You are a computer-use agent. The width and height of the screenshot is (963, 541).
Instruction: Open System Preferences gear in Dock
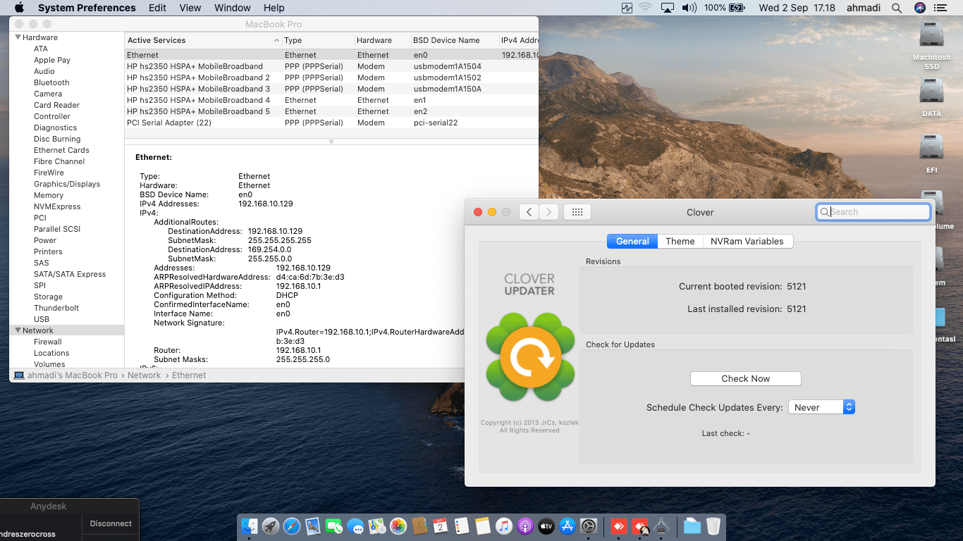click(x=589, y=526)
